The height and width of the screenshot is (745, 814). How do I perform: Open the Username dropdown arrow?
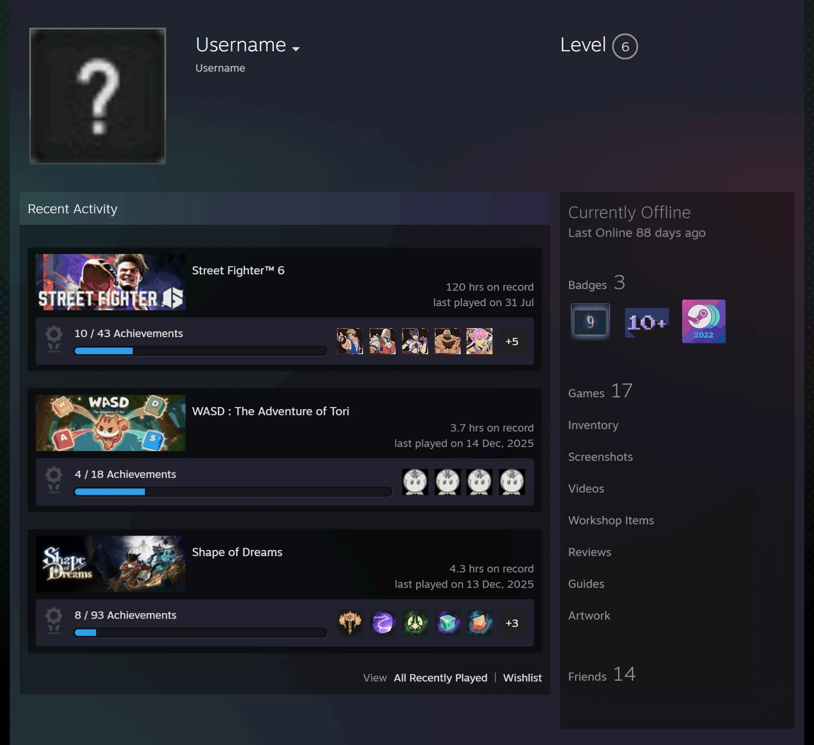point(296,49)
